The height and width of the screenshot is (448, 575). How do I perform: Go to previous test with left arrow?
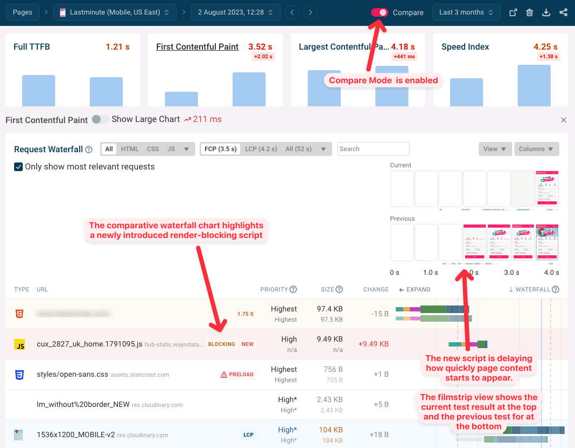click(x=292, y=12)
